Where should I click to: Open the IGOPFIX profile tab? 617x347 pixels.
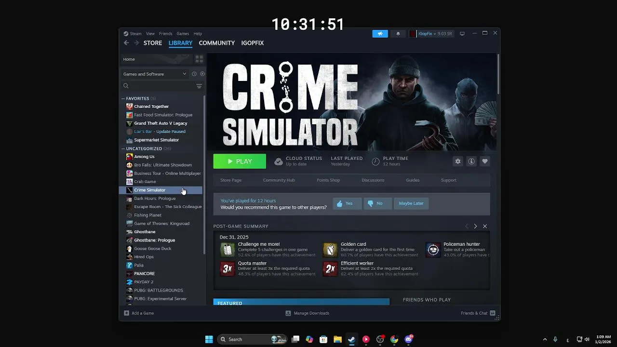tap(253, 43)
